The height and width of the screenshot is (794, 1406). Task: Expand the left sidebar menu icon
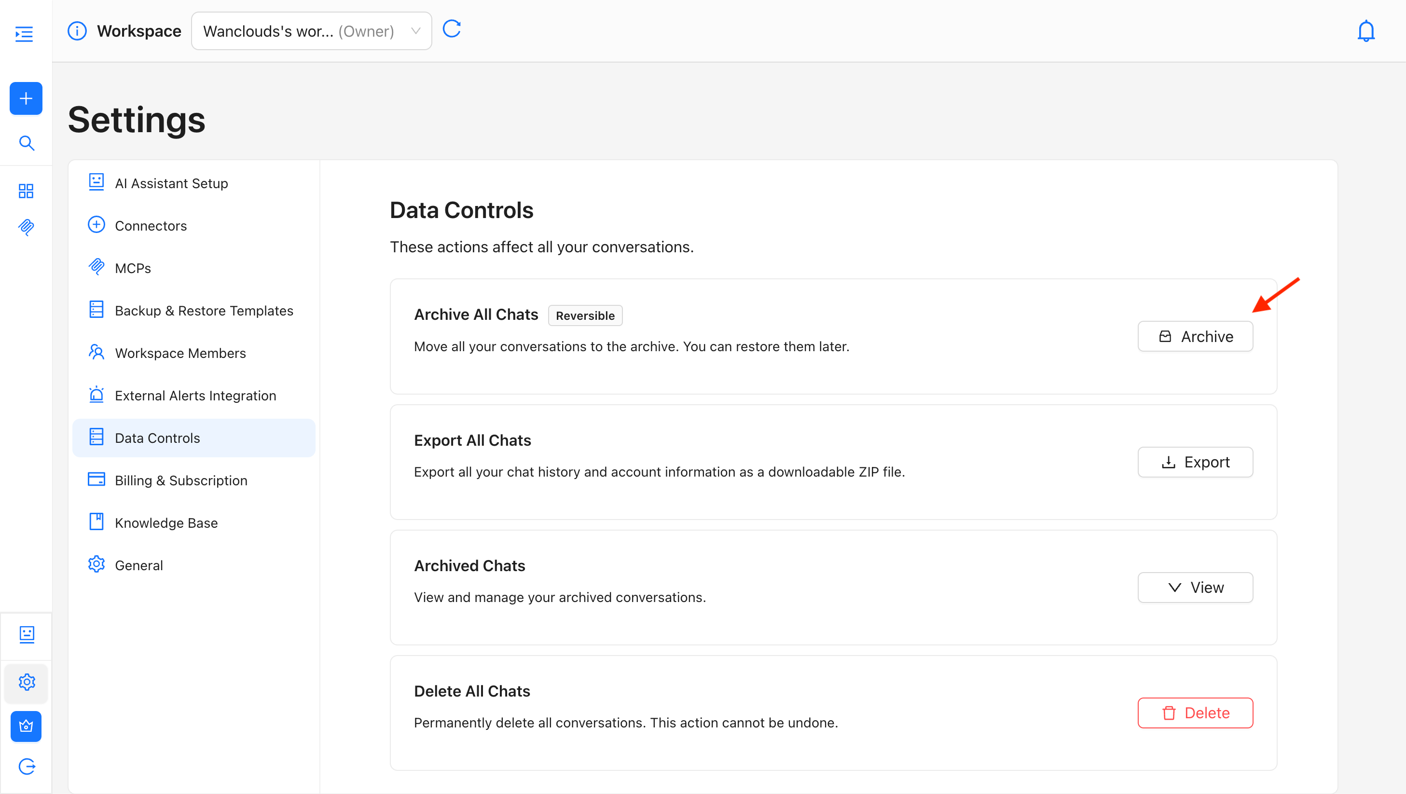pyautogui.click(x=24, y=34)
